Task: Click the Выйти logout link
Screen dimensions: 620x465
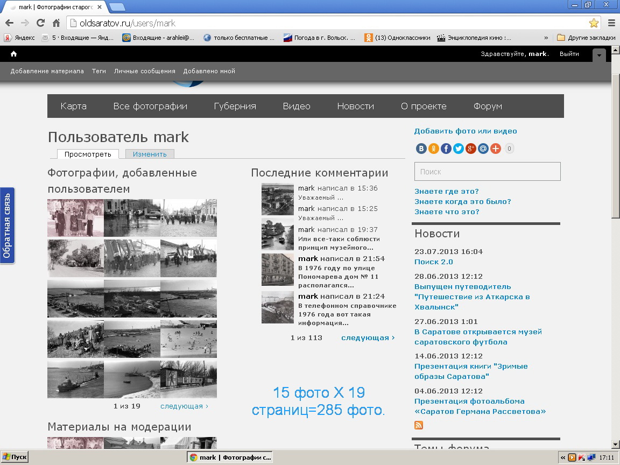Action: tap(569, 54)
